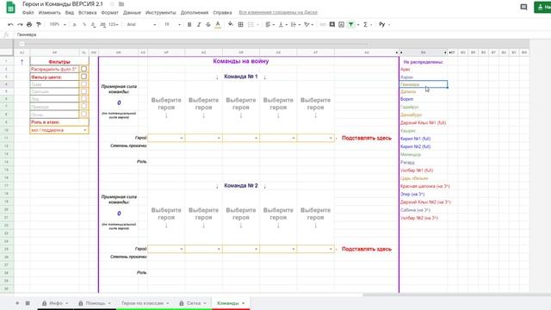This screenshot has width=551, height=310.
Task: Undo the last action
Action: (x=10, y=25)
